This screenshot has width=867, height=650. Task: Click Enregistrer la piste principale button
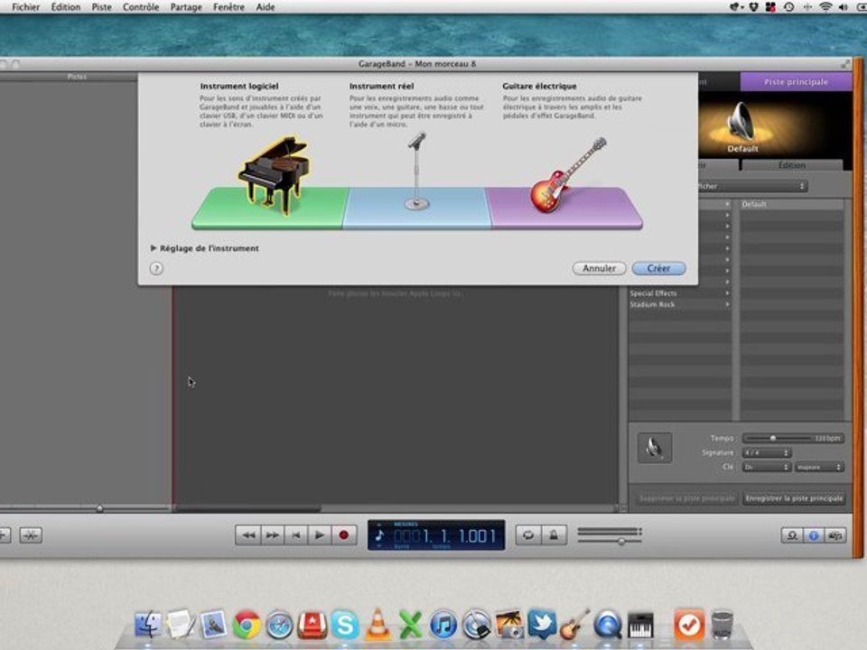tap(795, 498)
